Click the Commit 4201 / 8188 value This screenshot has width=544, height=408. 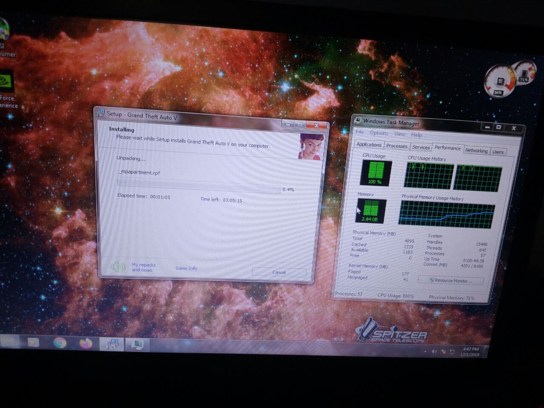[472, 266]
